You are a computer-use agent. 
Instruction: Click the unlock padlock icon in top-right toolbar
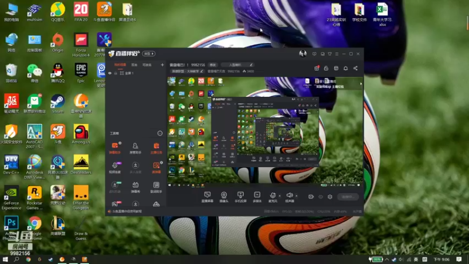click(326, 68)
